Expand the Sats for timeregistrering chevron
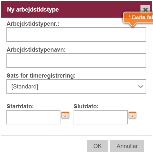Viewport: 153px width, 159px height. pyautogui.click(x=140, y=86)
